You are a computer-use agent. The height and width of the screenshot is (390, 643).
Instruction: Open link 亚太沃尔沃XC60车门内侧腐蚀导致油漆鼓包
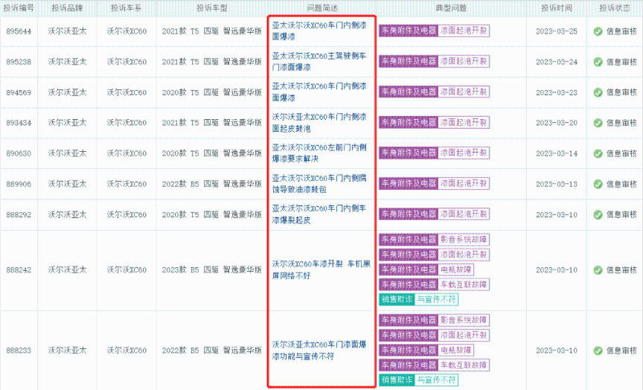coord(319,184)
